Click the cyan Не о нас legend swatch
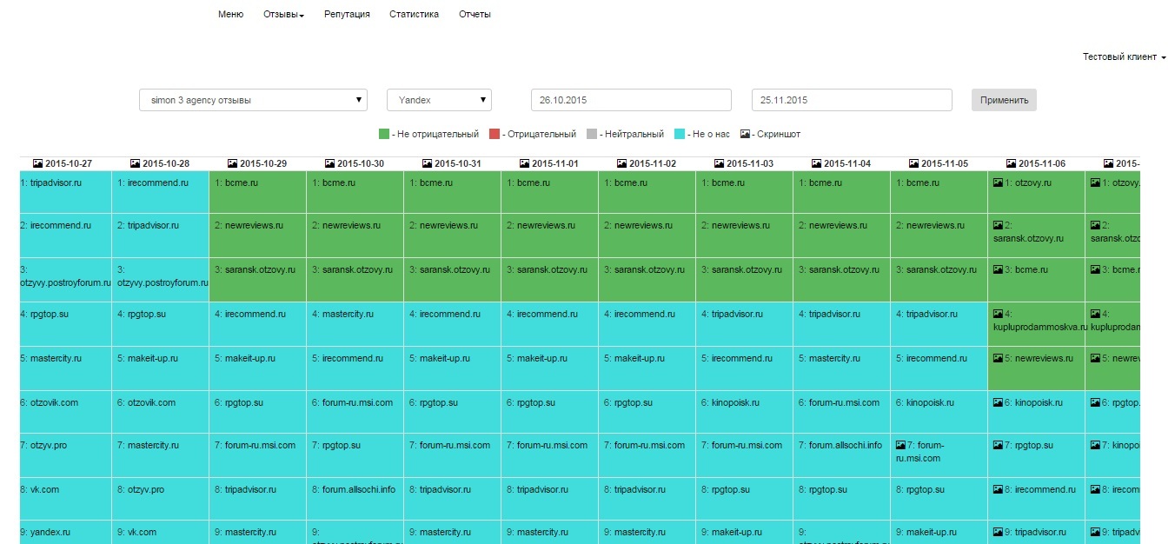The image size is (1175, 544). pyautogui.click(x=680, y=134)
